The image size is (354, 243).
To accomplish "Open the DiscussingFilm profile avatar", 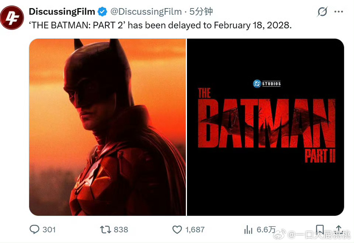I will pos(12,18).
